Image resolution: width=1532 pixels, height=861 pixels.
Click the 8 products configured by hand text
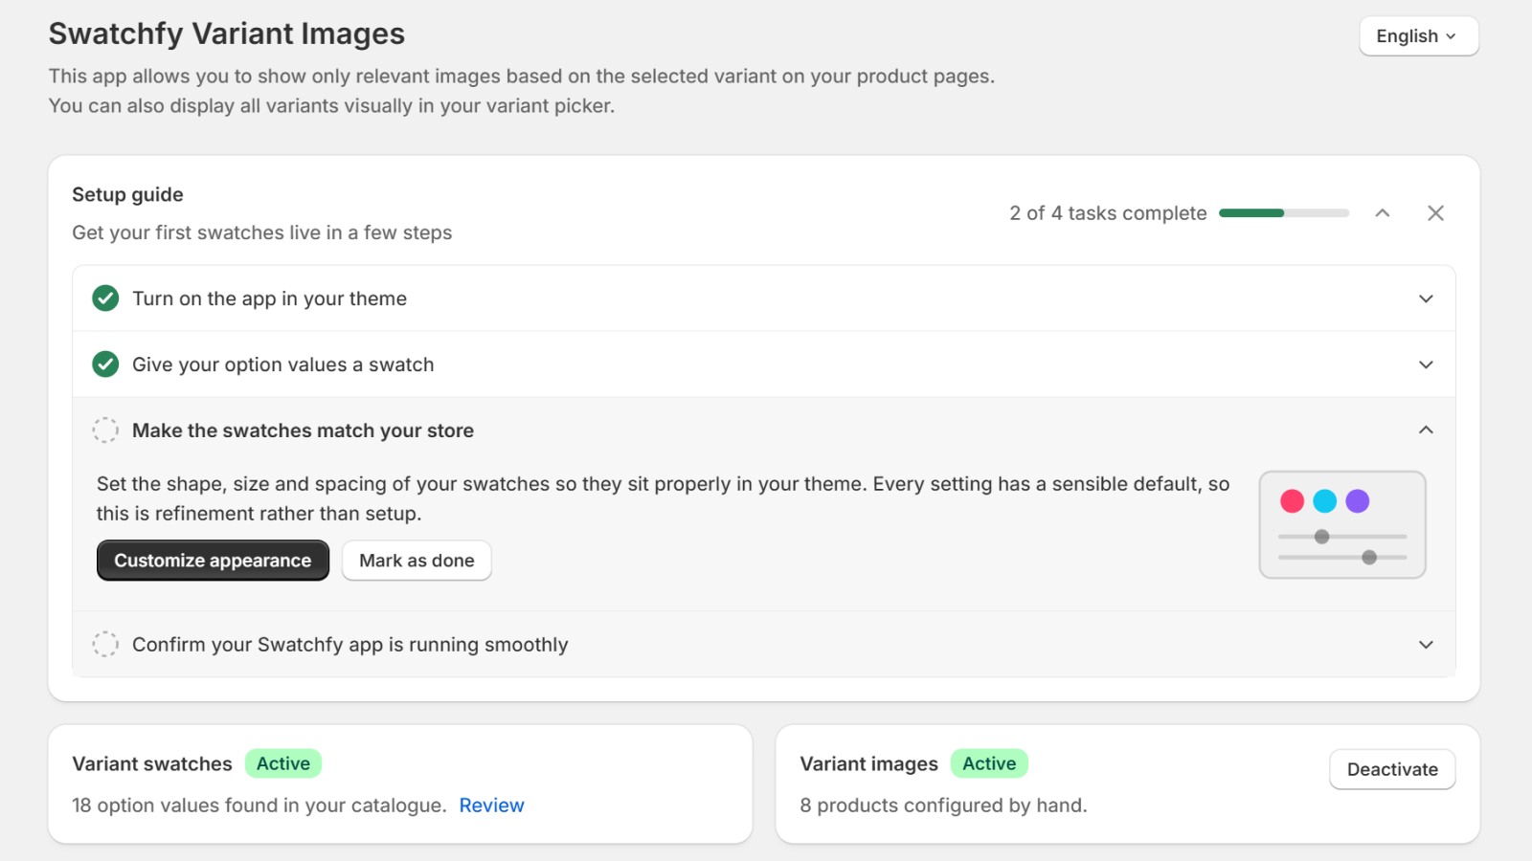(x=943, y=806)
